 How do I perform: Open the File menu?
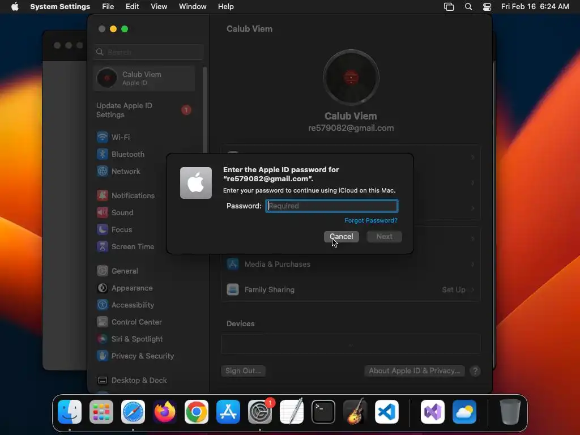tap(108, 7)
